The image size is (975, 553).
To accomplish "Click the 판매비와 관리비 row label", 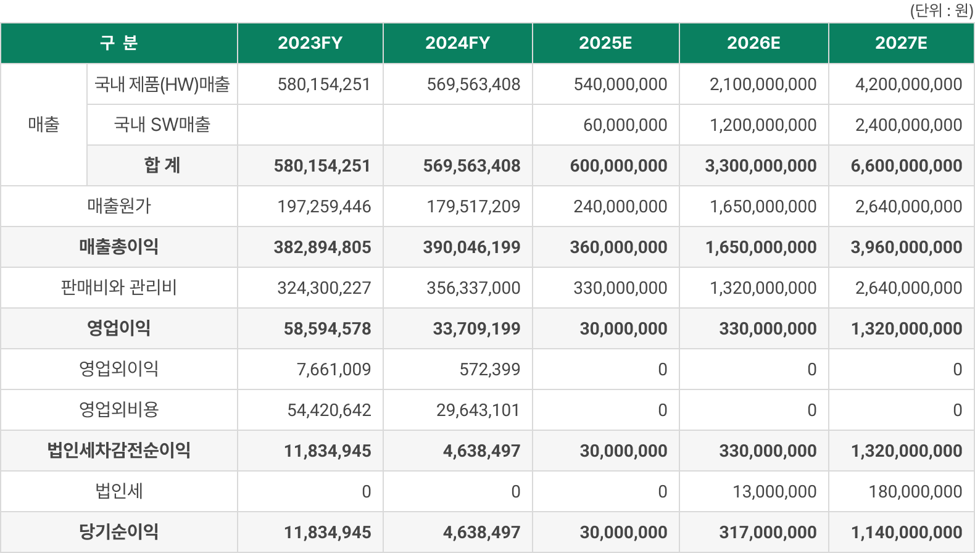I will point(119,288).
